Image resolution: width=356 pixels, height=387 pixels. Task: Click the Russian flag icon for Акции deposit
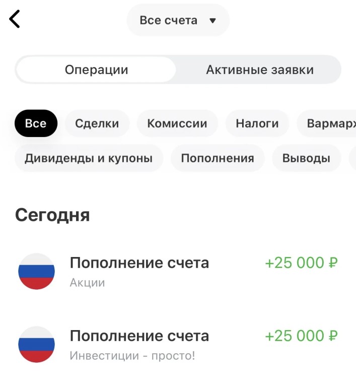[x=36, y=271]
